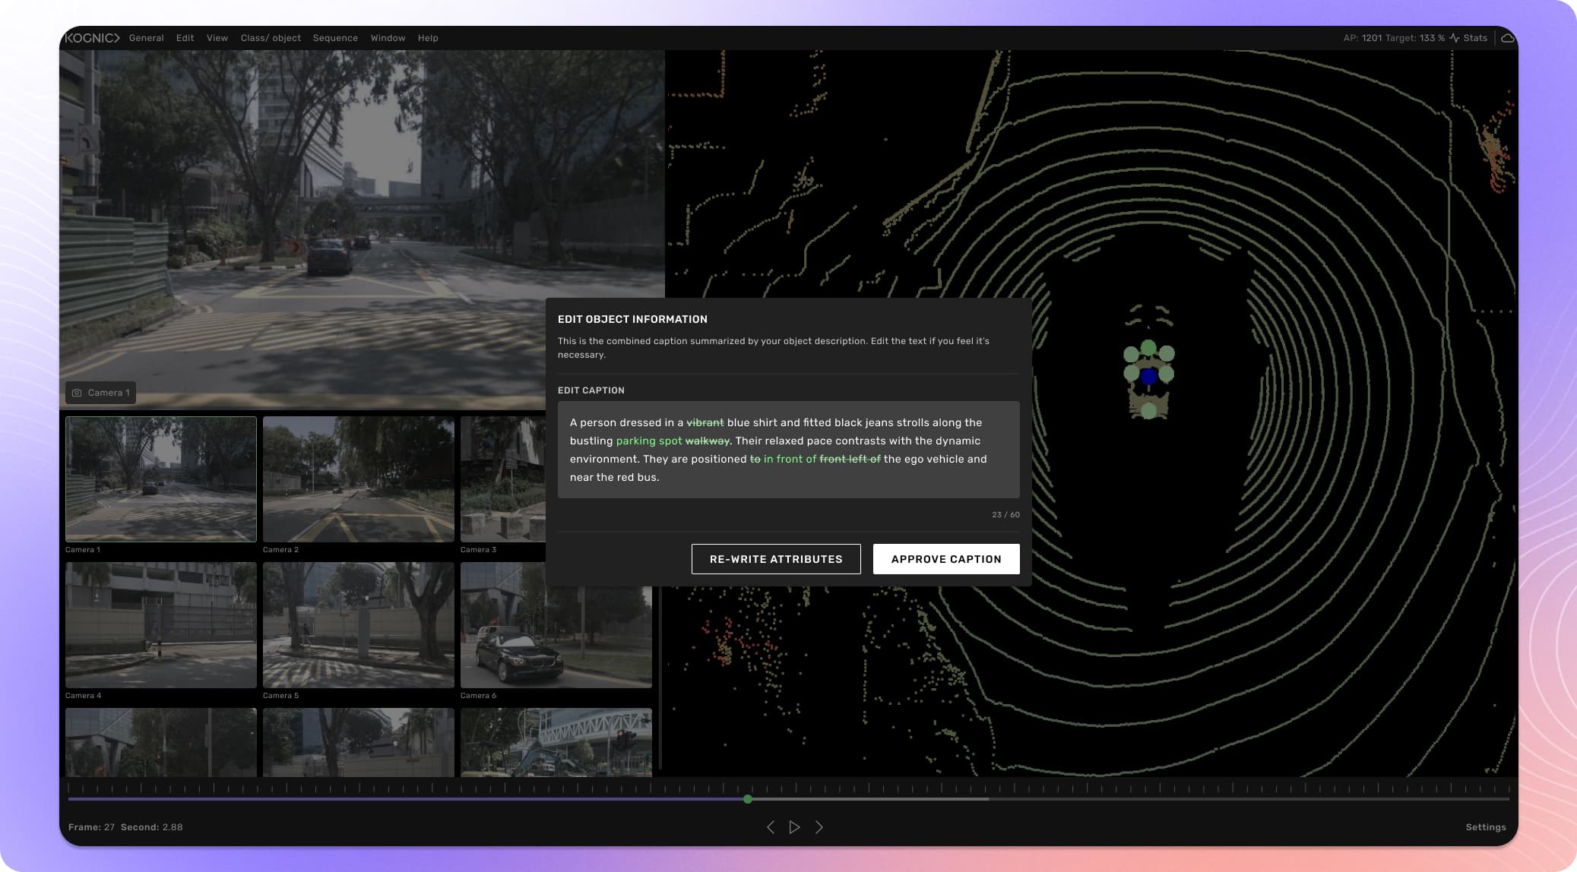The height and width of the screenshot is (872, 1577).
Task: Advance to next frame arrow
Action: click(x=819, y=827)
